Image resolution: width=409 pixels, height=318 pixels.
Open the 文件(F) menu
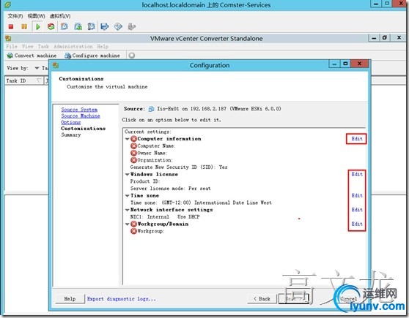tap(15, 16)
